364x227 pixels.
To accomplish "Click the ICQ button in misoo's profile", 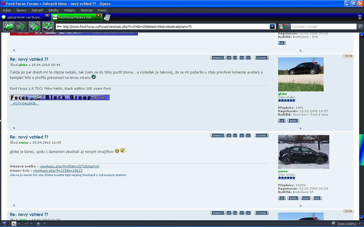I will pyautogui.click(x=317, y=198).
